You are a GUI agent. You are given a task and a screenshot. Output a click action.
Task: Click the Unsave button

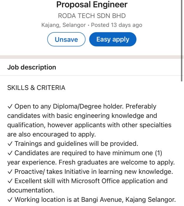click(x=66, y=39)
